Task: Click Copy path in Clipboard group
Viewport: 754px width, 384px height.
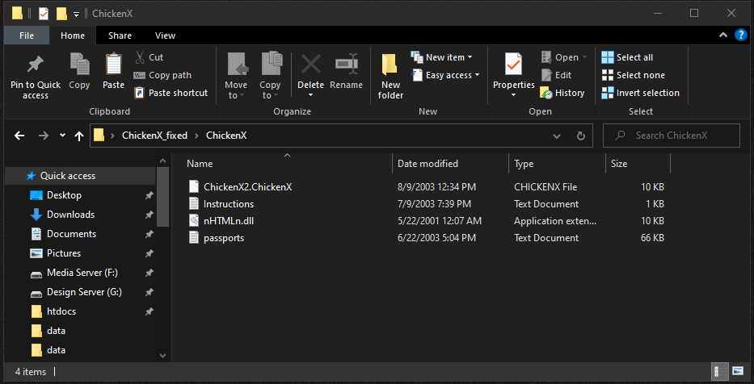Action: click(x=162, y=75)
